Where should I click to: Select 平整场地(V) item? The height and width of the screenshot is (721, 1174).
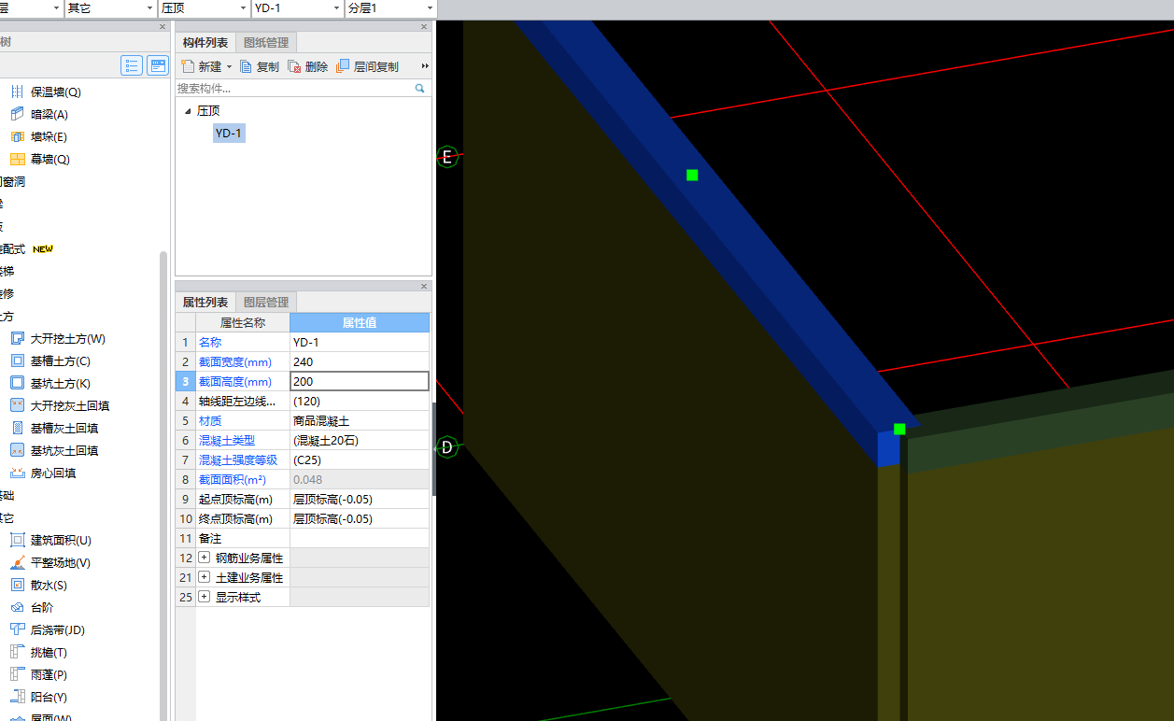pyautogui.click(x=61, y=563)
